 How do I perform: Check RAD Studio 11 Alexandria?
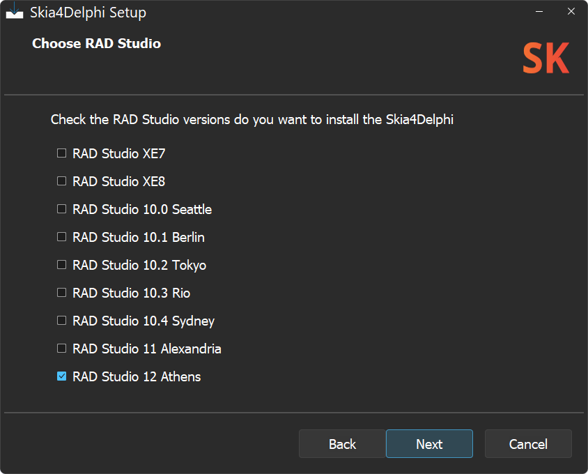tap(61, 348)
